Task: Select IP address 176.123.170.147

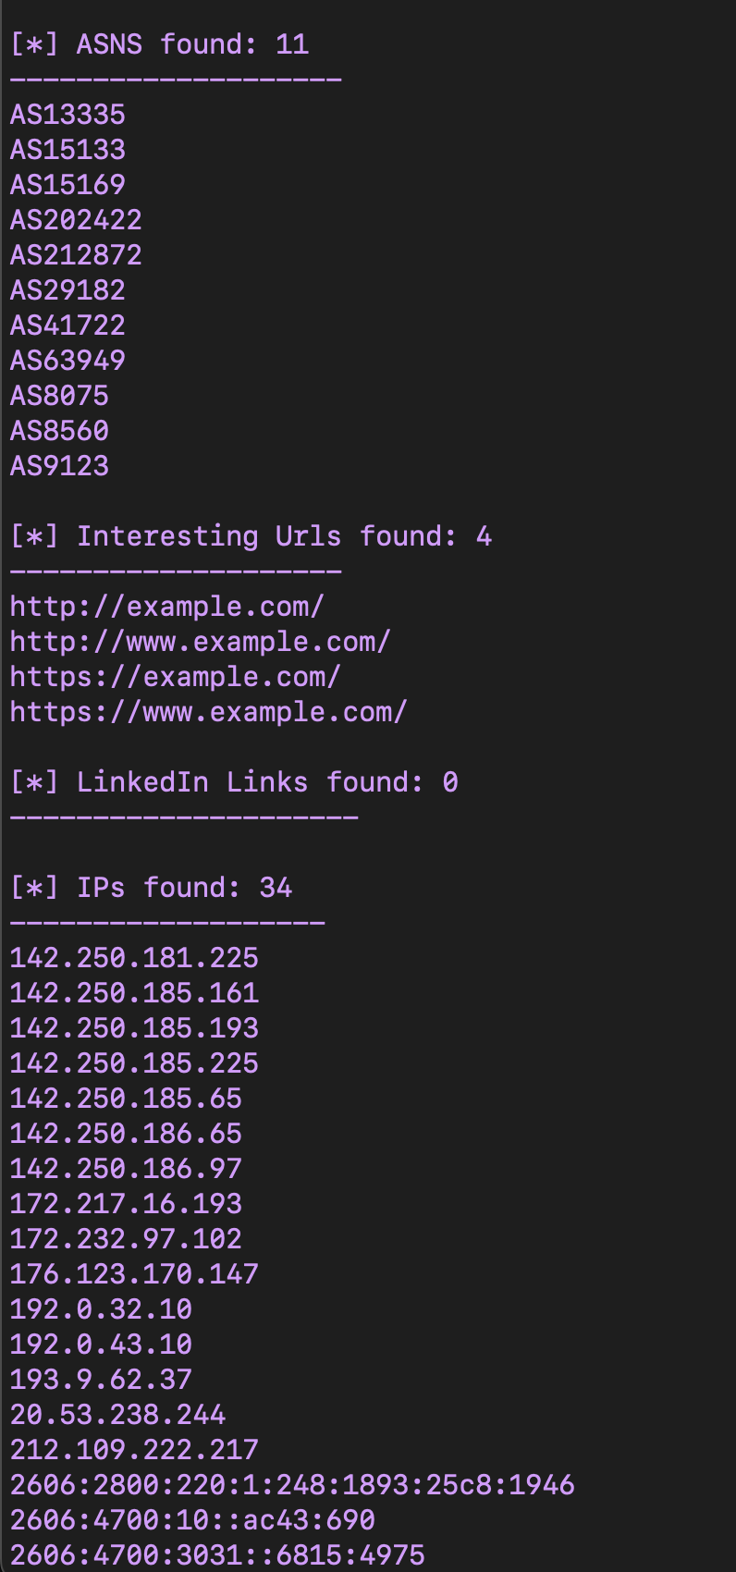Action: tap(134, 1274)
